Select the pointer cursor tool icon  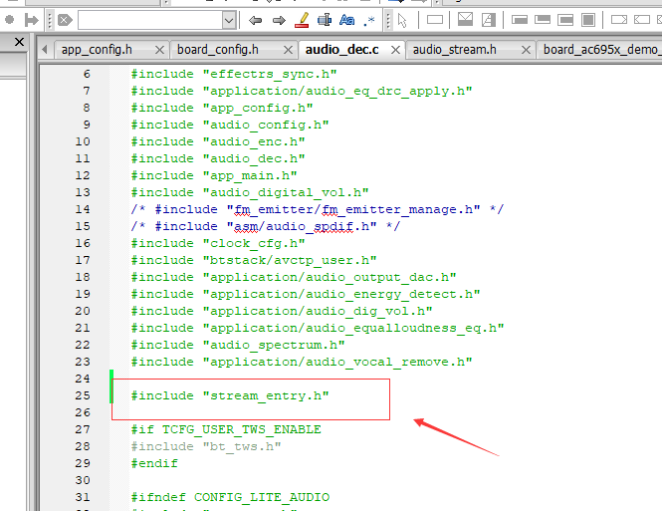(402, 20)
